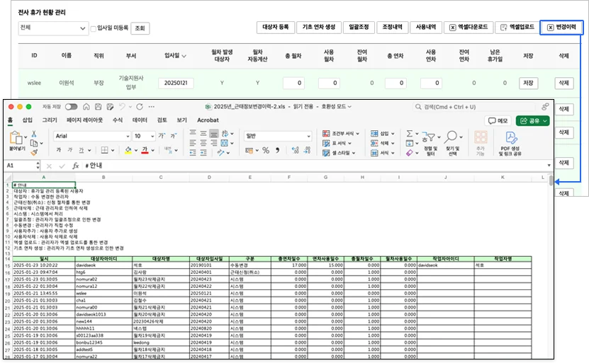Screen dimensions: 589x363
Task: Check the 입사일 미등록 checkbox
Action: point(94,28)
